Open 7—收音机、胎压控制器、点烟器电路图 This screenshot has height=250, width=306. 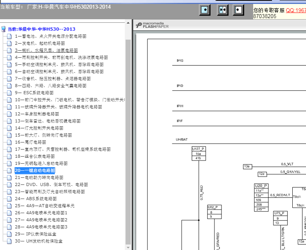click(53, 78)
